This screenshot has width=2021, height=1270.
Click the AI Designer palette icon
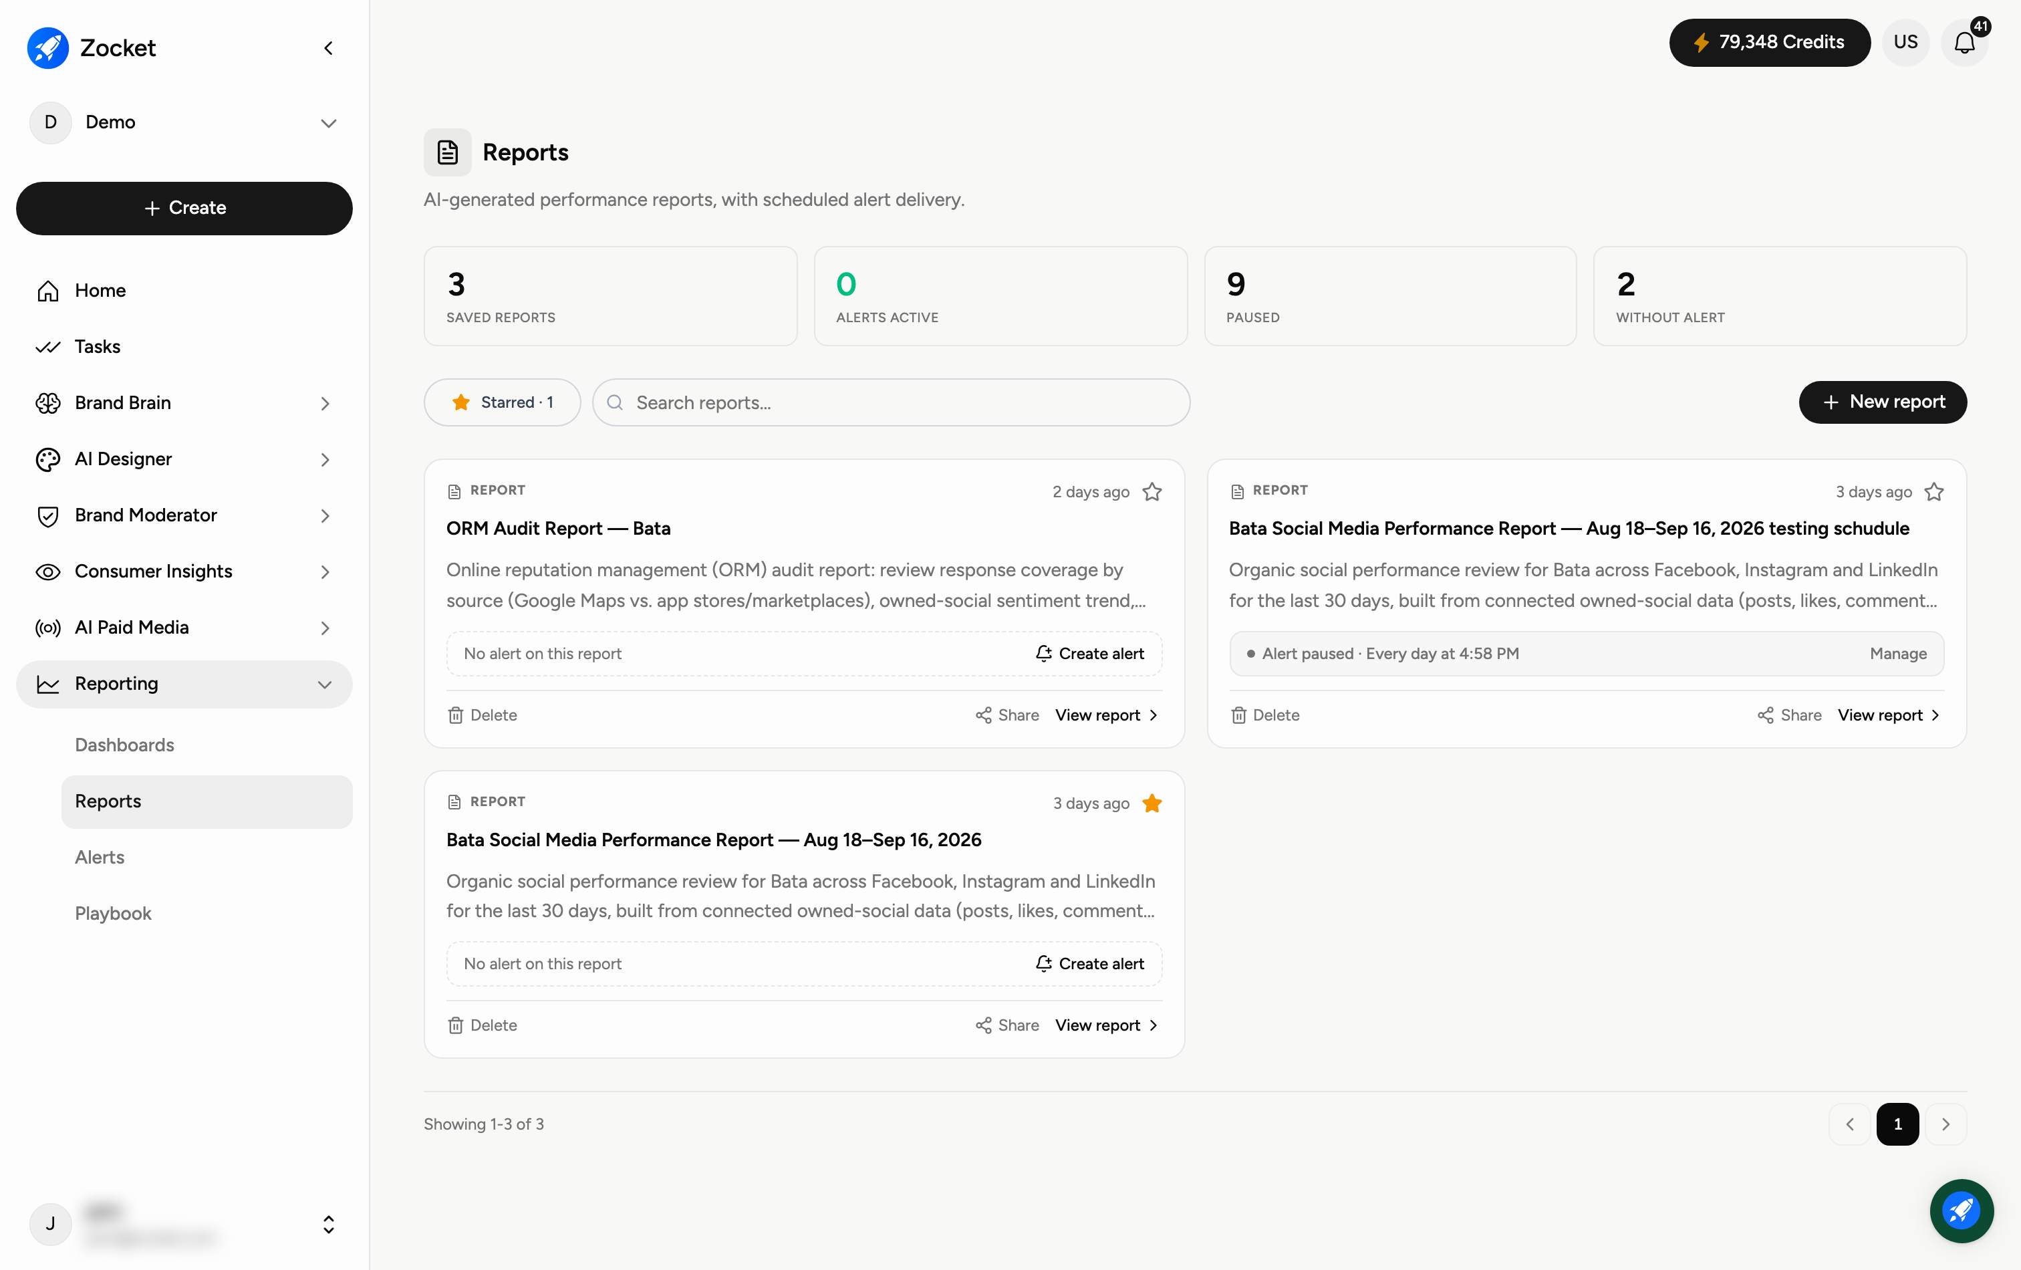[x=48, y=459]
